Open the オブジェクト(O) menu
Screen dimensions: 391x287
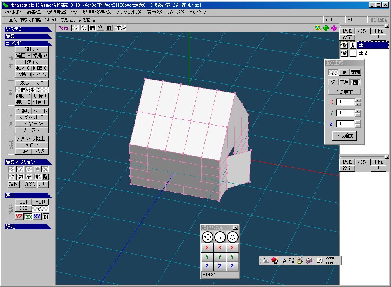pos(129,12)
